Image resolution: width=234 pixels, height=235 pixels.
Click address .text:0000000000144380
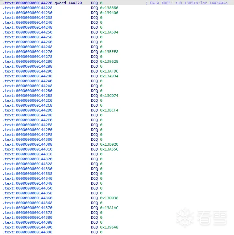tap(27, 217)
